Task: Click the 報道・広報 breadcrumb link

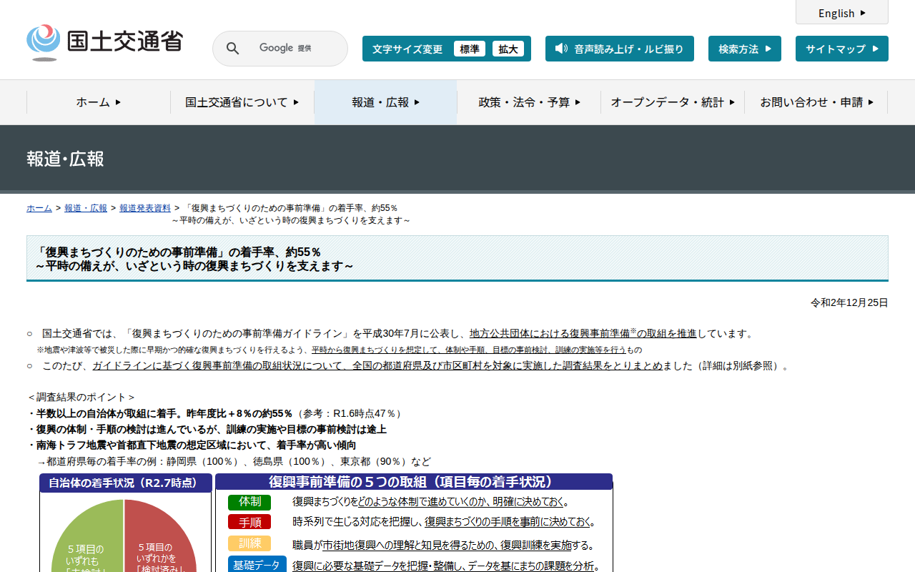Action: (x=86, y=208)
